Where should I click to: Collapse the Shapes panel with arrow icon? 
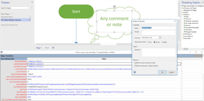coord(32,2)
